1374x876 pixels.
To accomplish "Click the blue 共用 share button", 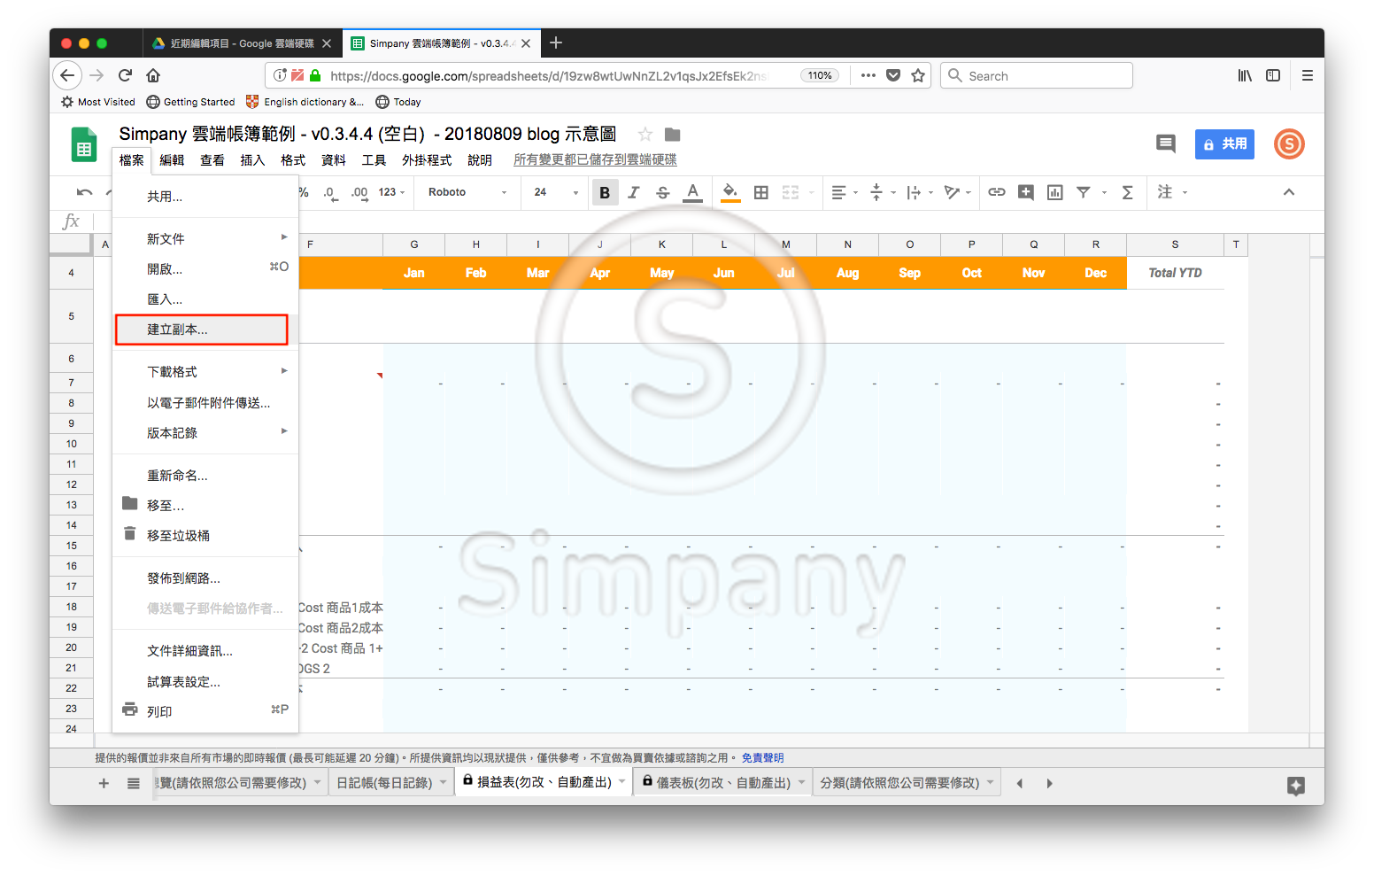I will pyautogui.click(x=1224, y=143).
